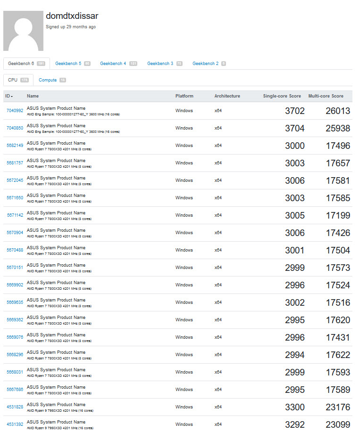
Task: Open result ID 4531828
Action: pyautogui.click(x=15, y=407)
